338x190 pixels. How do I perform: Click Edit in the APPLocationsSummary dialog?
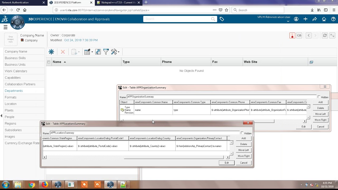[x=227, y=163]
